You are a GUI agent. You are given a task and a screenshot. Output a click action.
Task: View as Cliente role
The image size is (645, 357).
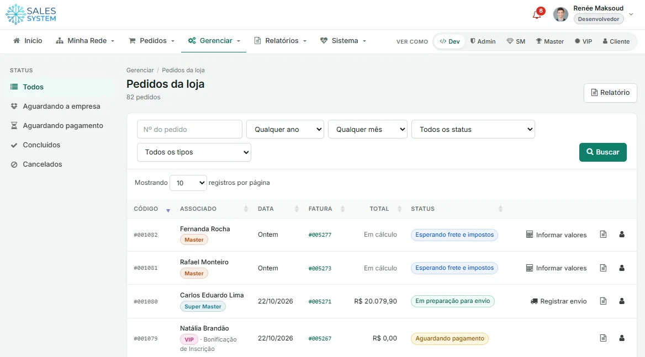pos(616,41)
